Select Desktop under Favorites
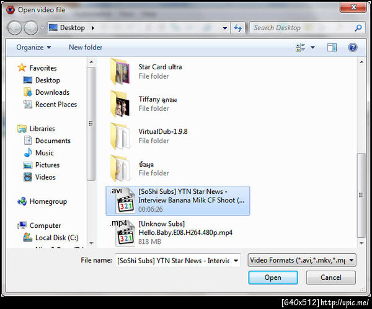Viewport: 372px width, 309px height. tap(48, 80)
